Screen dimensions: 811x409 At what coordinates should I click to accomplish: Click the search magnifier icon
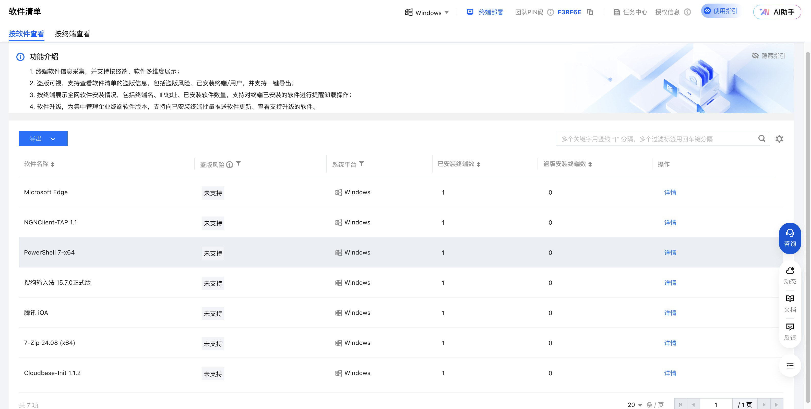tap(761, 139)
